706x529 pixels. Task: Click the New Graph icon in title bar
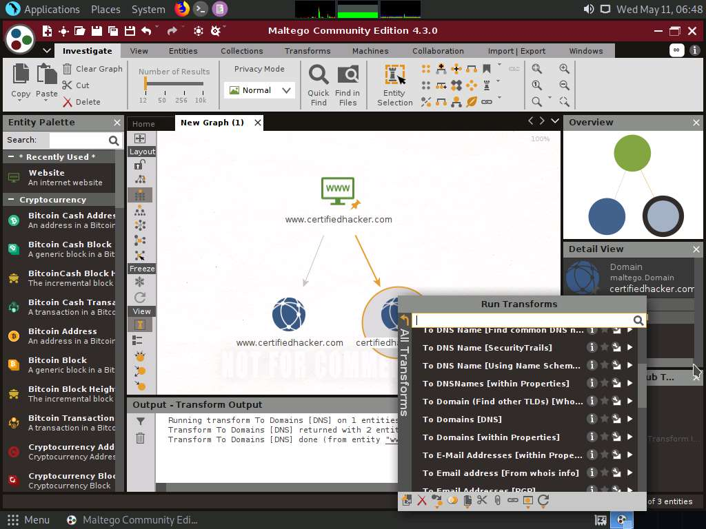pyautogui.click(x=47, y=30)
